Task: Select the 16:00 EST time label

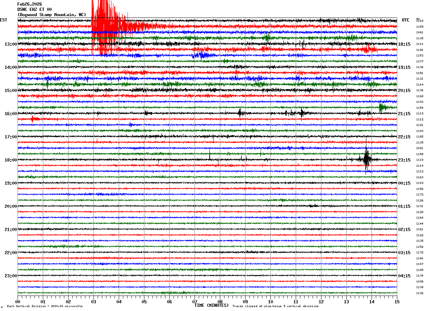Action: (11, 113)
